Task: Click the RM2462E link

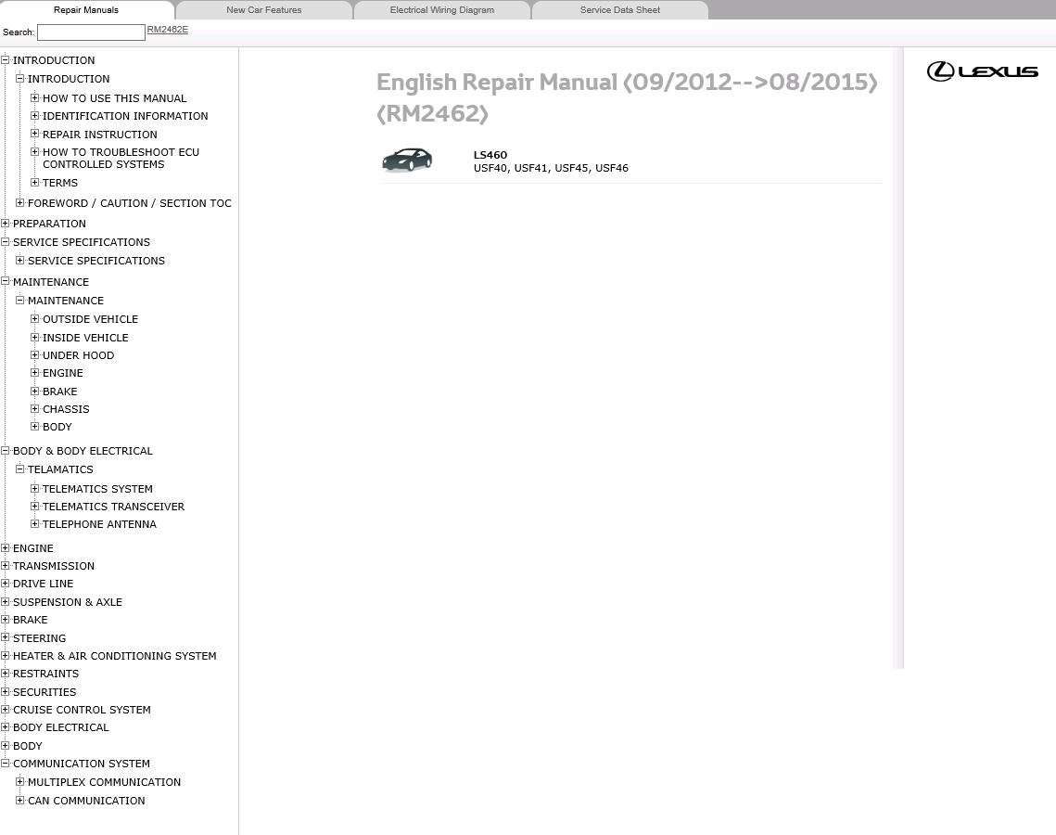Action: pos(167,30)
